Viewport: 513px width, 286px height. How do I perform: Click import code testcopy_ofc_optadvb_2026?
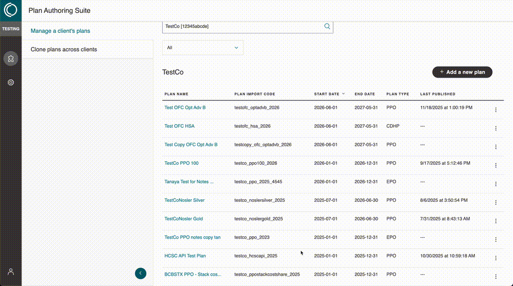(x=263, y=144)
